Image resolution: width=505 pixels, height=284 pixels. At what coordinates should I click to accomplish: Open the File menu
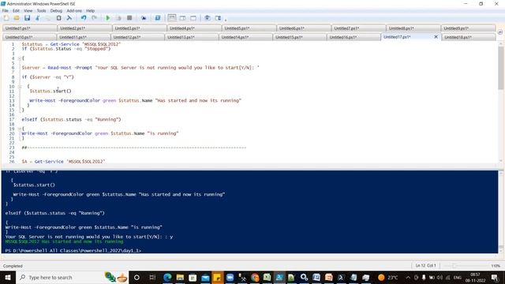point(6,10)
